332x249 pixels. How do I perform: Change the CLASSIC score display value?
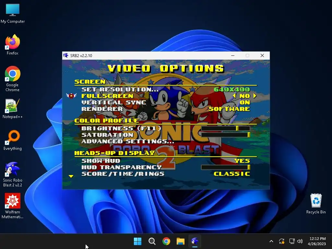[x=232, y=174]
